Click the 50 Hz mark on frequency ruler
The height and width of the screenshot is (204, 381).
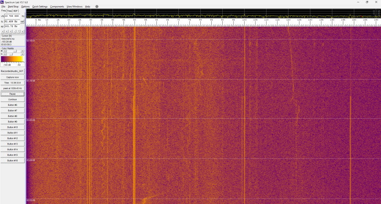(x=134, y=20)
